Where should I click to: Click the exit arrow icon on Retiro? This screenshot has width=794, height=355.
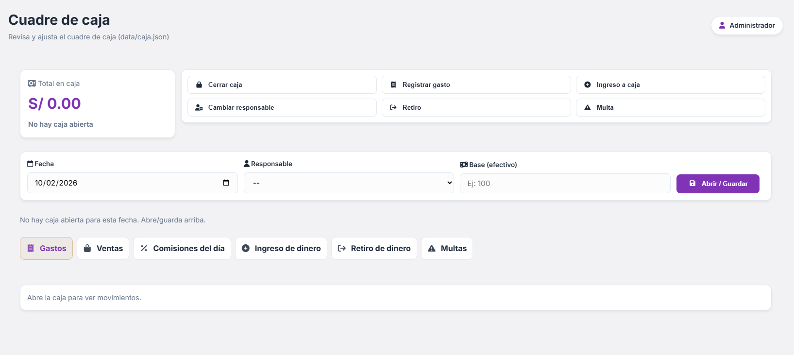[393, 107]
